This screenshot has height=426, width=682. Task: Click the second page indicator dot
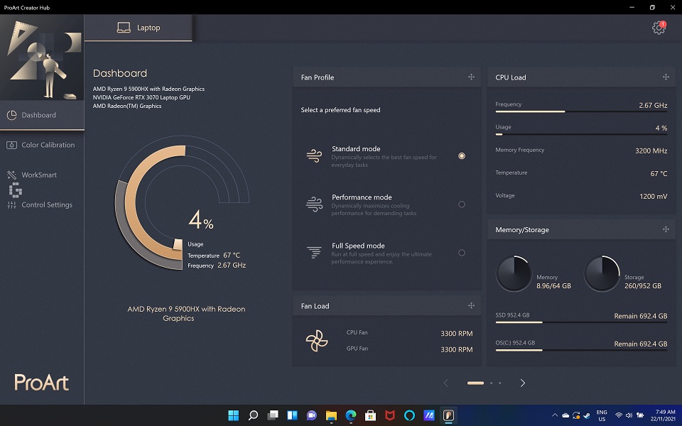coord(492,383)
